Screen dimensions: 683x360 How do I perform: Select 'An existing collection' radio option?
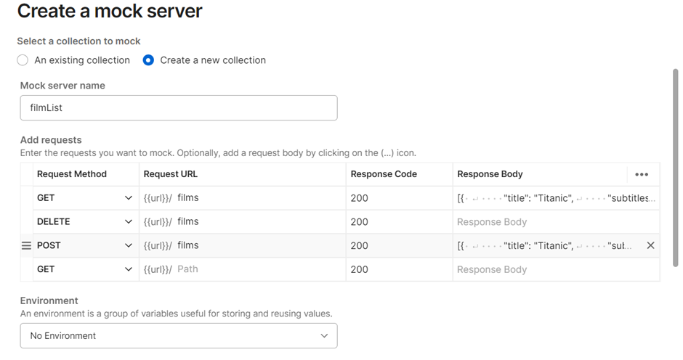coord(23,60)
